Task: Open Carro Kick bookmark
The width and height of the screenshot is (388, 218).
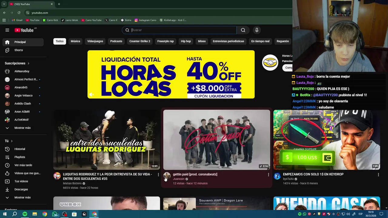Action: click(50, 20)
